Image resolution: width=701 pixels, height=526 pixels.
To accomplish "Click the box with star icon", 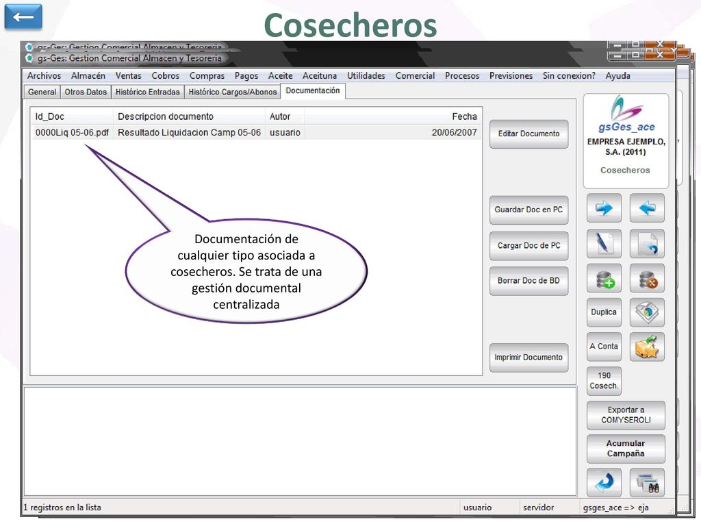I will 647,347.
